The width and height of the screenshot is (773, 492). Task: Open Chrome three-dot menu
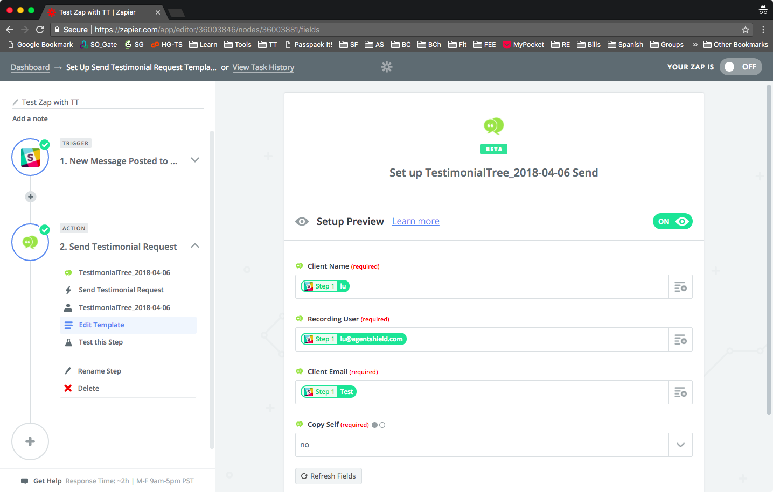(763, 30)
